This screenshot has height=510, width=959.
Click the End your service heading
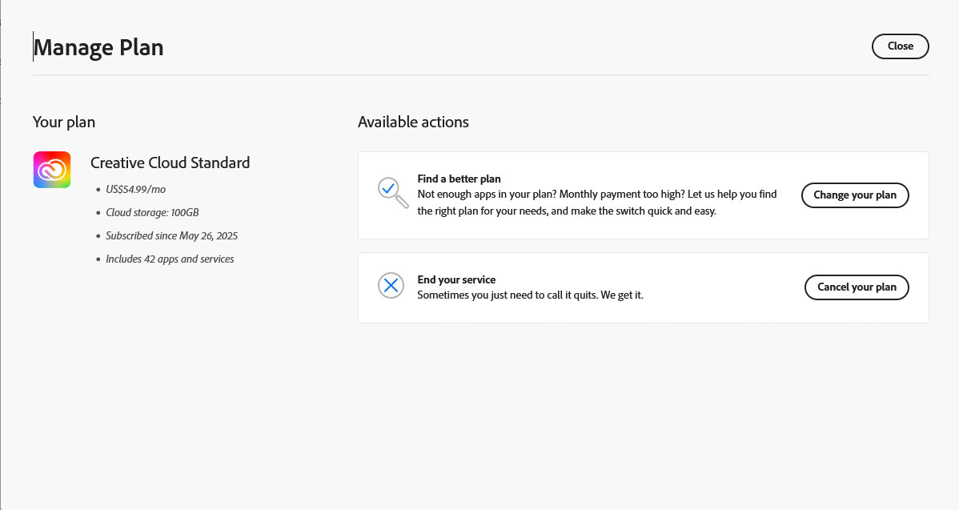coord(456,279)
